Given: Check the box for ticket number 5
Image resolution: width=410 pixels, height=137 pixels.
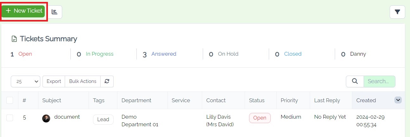Looking at the screenshot, I should tap(10, 118).
